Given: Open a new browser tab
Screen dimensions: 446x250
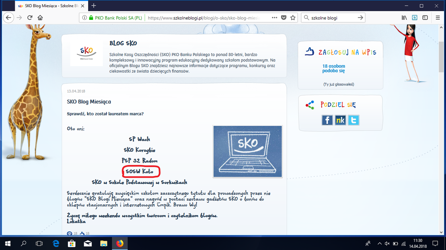Looking at the screenshot, I should (x=94, y=5).
